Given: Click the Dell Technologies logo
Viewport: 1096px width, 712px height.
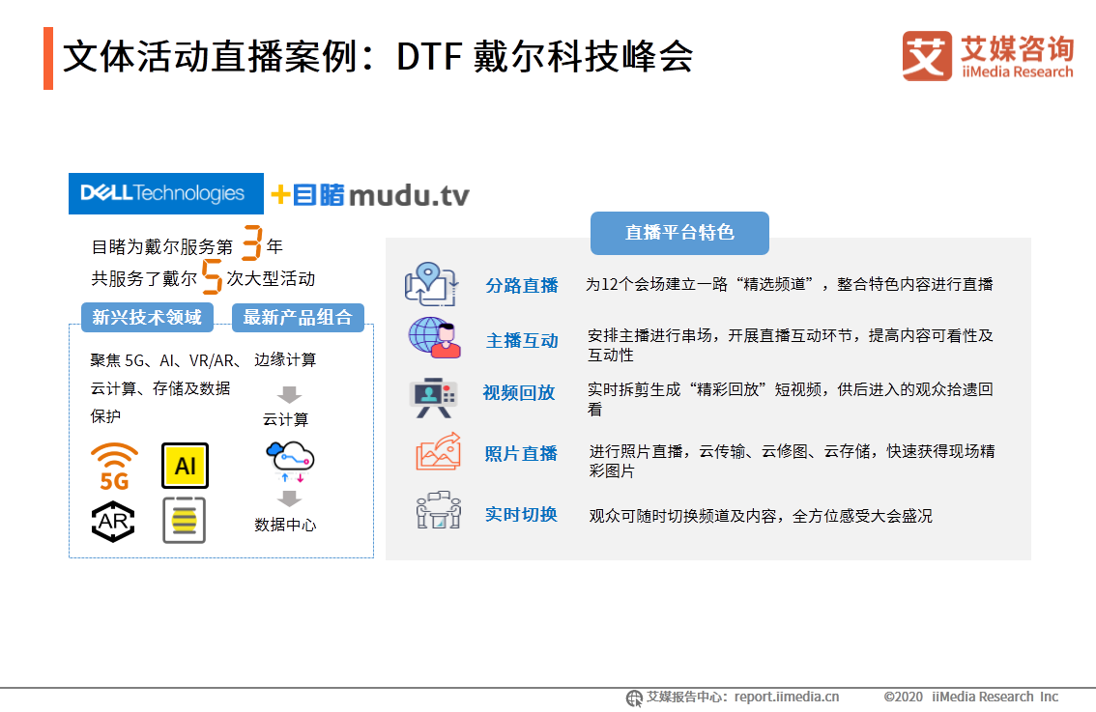Looking at the screenshot, I should tap(165, 193).
